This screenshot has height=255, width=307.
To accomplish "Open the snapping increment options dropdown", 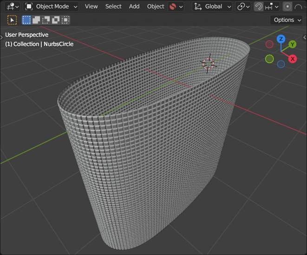I will [x=272, y=7].
